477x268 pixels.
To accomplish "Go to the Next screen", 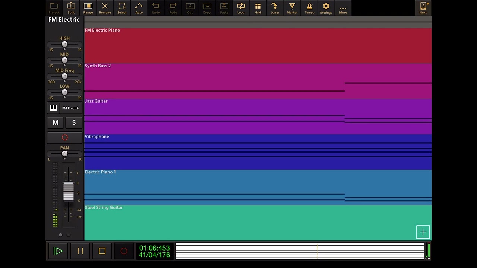I will point(423,8).
